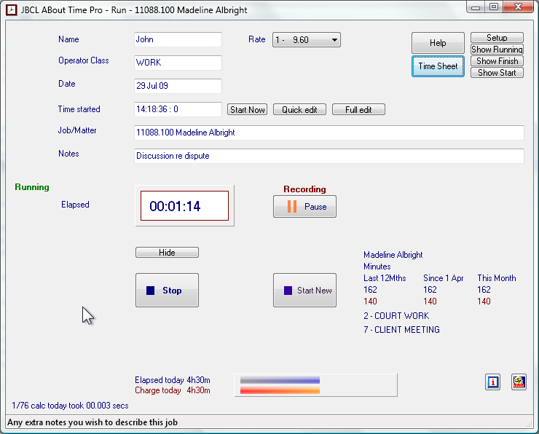Toggle Show Running option

click(497, 50)
